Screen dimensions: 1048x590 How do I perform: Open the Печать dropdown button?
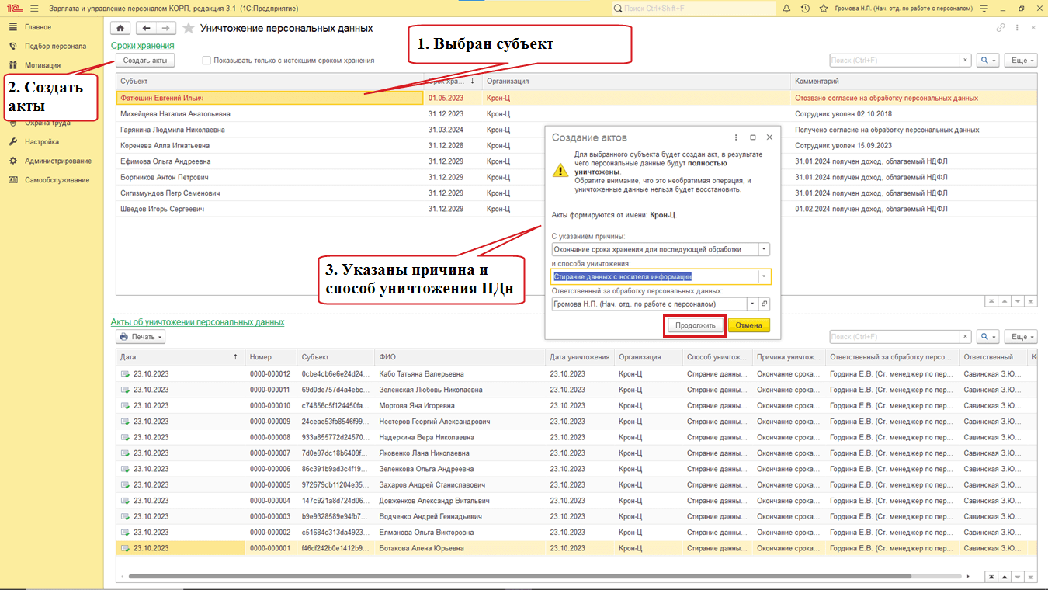[141, 337]
